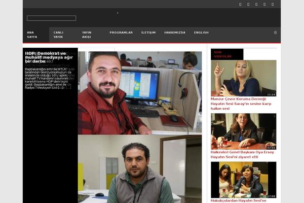
Task: Open link 'Hukukçulardan Hayatın Sesi'ne'
Action: pyautogui.click(x=239, y=200)
